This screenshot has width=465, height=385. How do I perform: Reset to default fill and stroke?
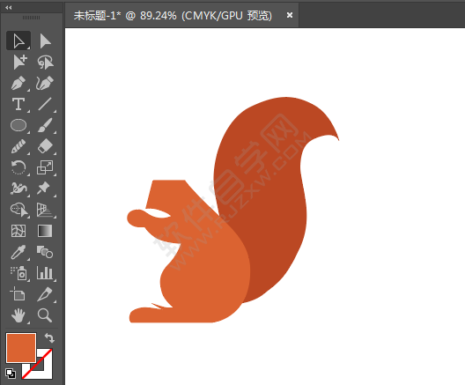[11, 374]
